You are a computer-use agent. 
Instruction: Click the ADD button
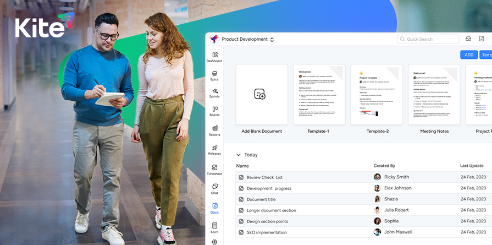(x=469, y=55)
